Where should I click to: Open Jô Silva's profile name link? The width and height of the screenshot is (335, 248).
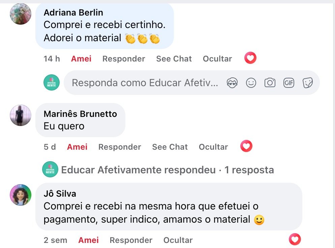coord(60,194)
